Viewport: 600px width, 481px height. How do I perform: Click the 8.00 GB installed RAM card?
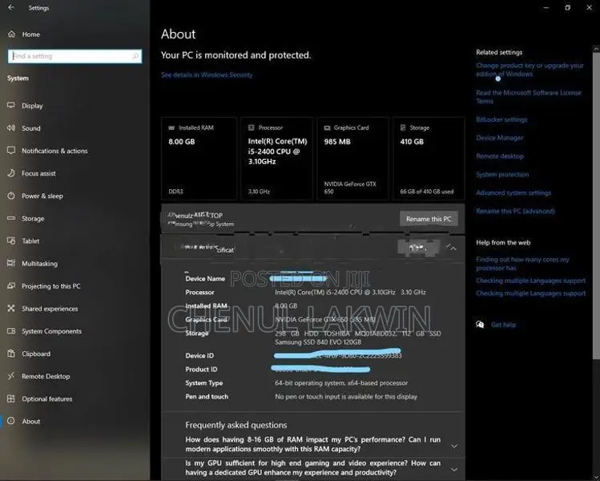point(199,159)
